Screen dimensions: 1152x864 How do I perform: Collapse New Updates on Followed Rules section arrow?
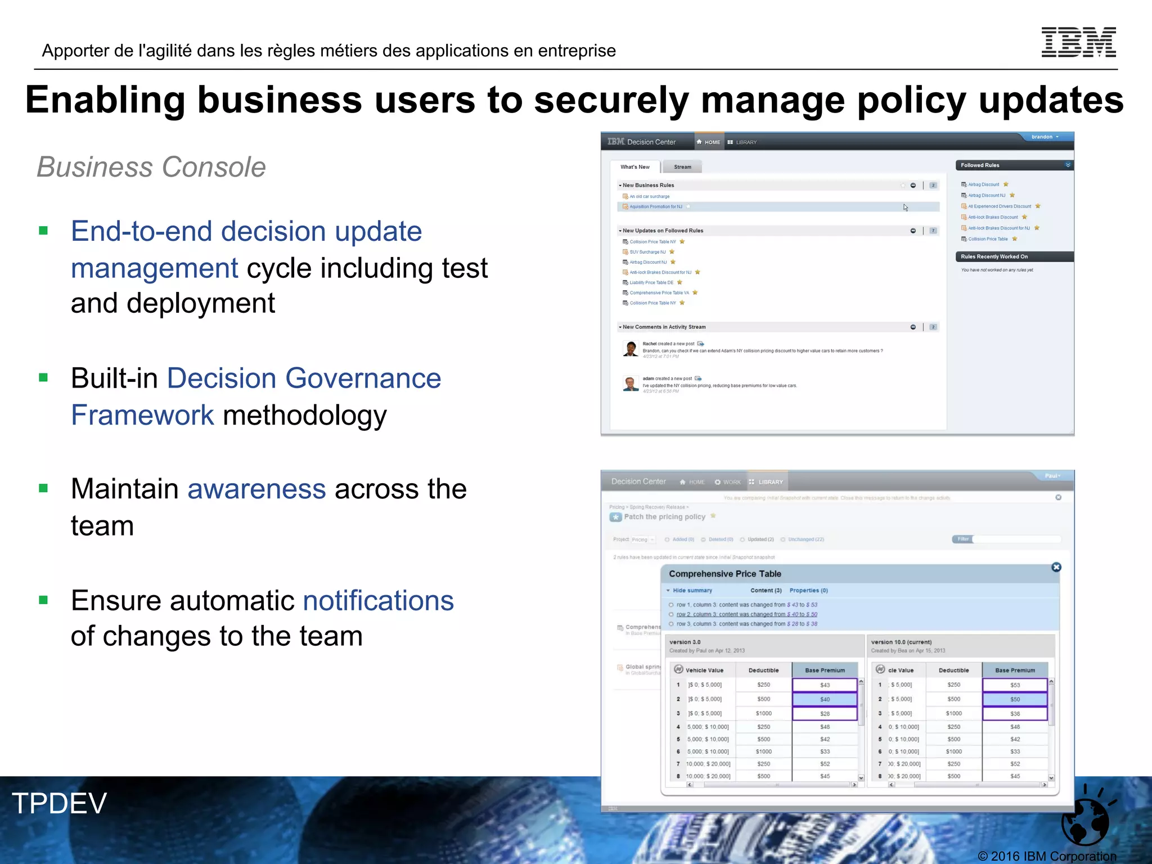(x=620, y=231)
